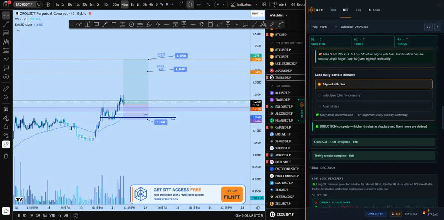The width and height of the screenshot is (444, 220).
Task: Open the emoji icons tool
Action: pos(6,77)
